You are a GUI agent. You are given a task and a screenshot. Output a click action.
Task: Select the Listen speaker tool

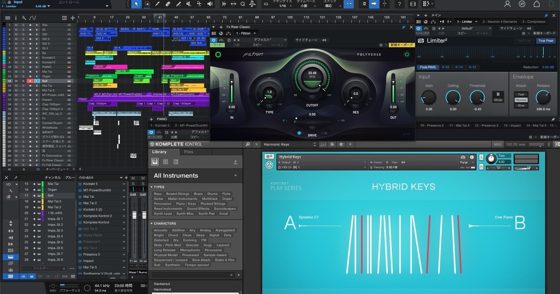[x=210, y=4]
